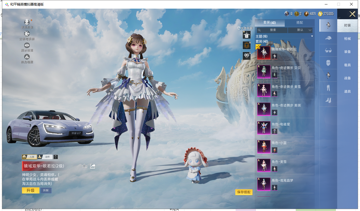Click the 快捷换装 help question mark
360x211 pixels.
(x=239, y=28)
